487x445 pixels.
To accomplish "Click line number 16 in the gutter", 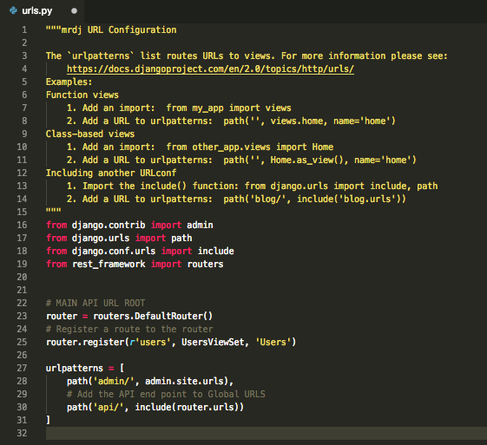I will [22, 225].
